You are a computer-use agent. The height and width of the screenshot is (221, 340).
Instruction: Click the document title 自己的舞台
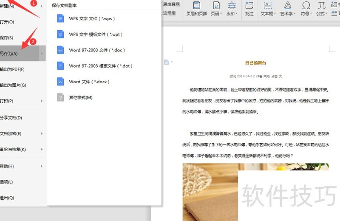click(256, 63)
